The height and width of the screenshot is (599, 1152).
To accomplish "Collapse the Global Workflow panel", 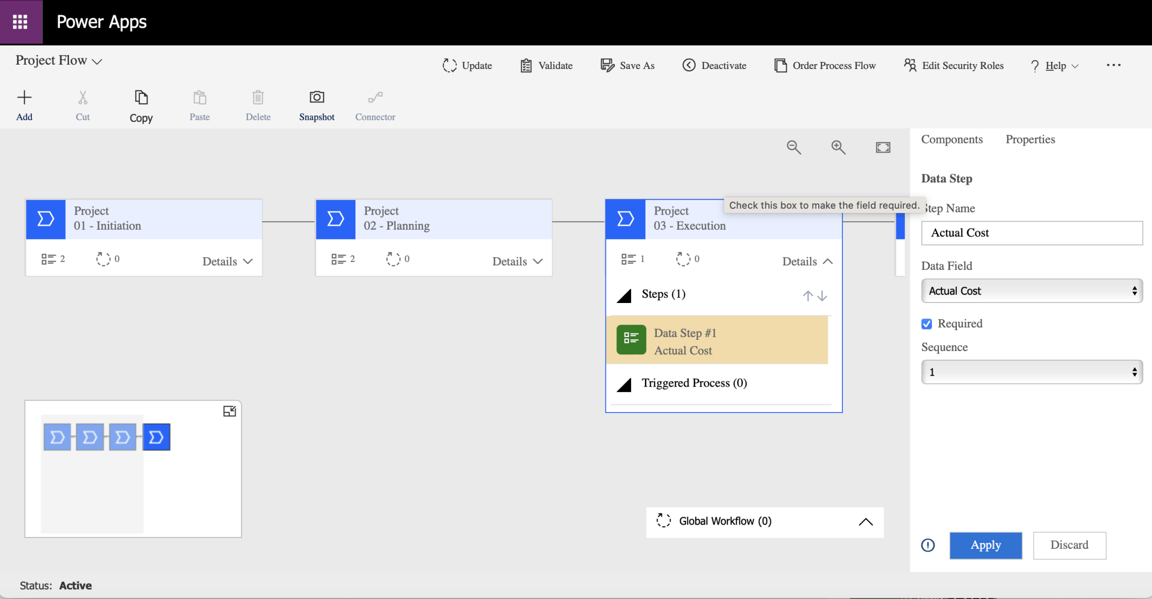I will point(866,522).
